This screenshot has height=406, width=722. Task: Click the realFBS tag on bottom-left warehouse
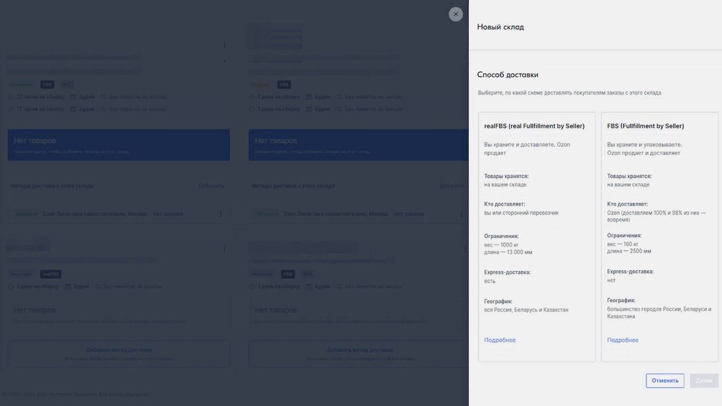(x=51, y=274)
